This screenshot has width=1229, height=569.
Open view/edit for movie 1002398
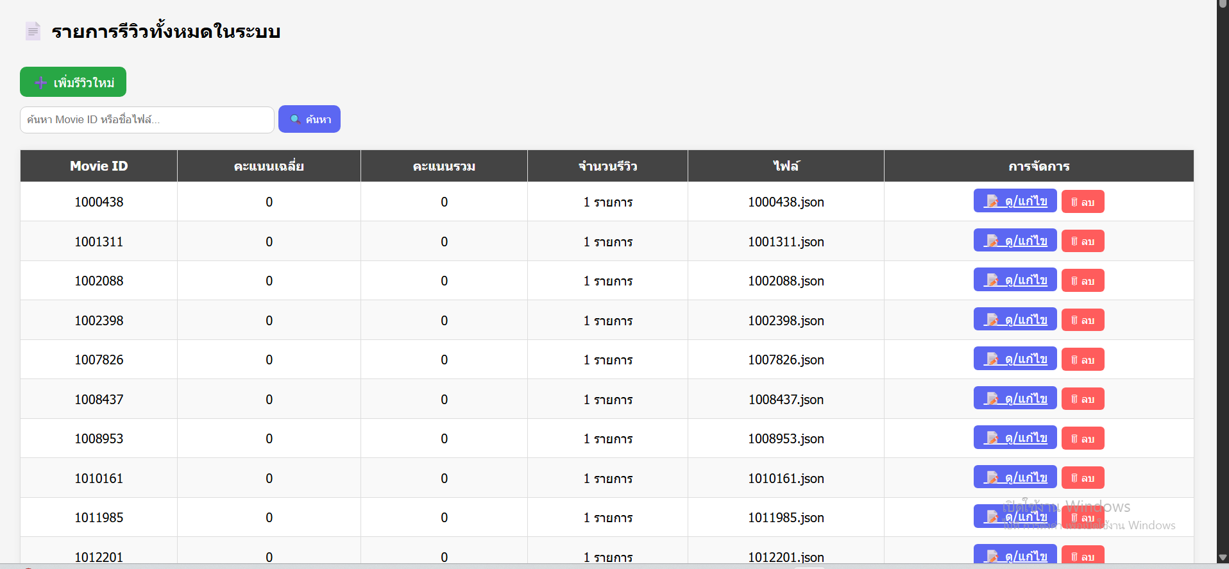point(1015,319)
